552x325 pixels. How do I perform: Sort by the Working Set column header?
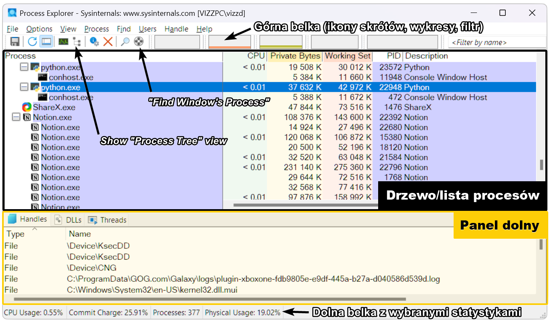pos(348,56)
